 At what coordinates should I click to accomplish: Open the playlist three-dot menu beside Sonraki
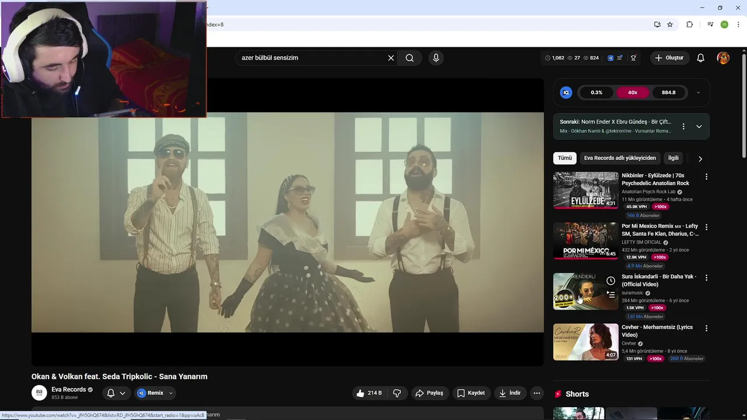[683, 127]
